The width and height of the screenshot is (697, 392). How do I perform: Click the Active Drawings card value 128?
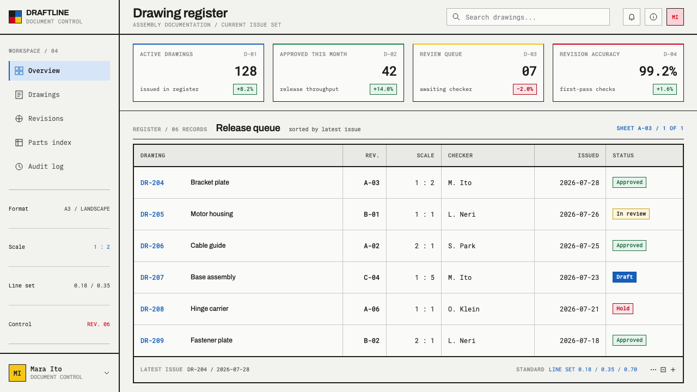[x=246, y=71]
